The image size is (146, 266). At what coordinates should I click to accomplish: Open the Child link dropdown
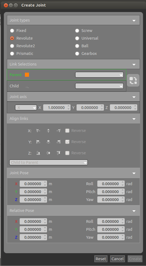pos(99,86)
